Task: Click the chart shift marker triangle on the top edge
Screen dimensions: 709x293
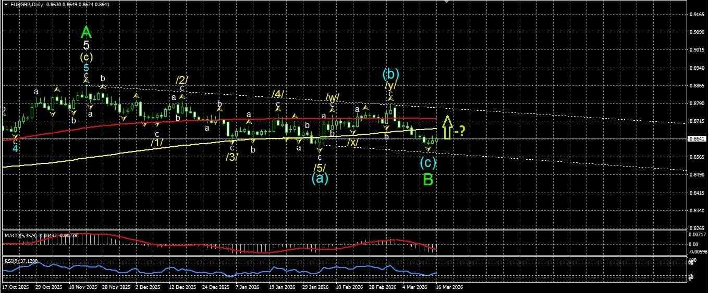Action: coord(446,2)
